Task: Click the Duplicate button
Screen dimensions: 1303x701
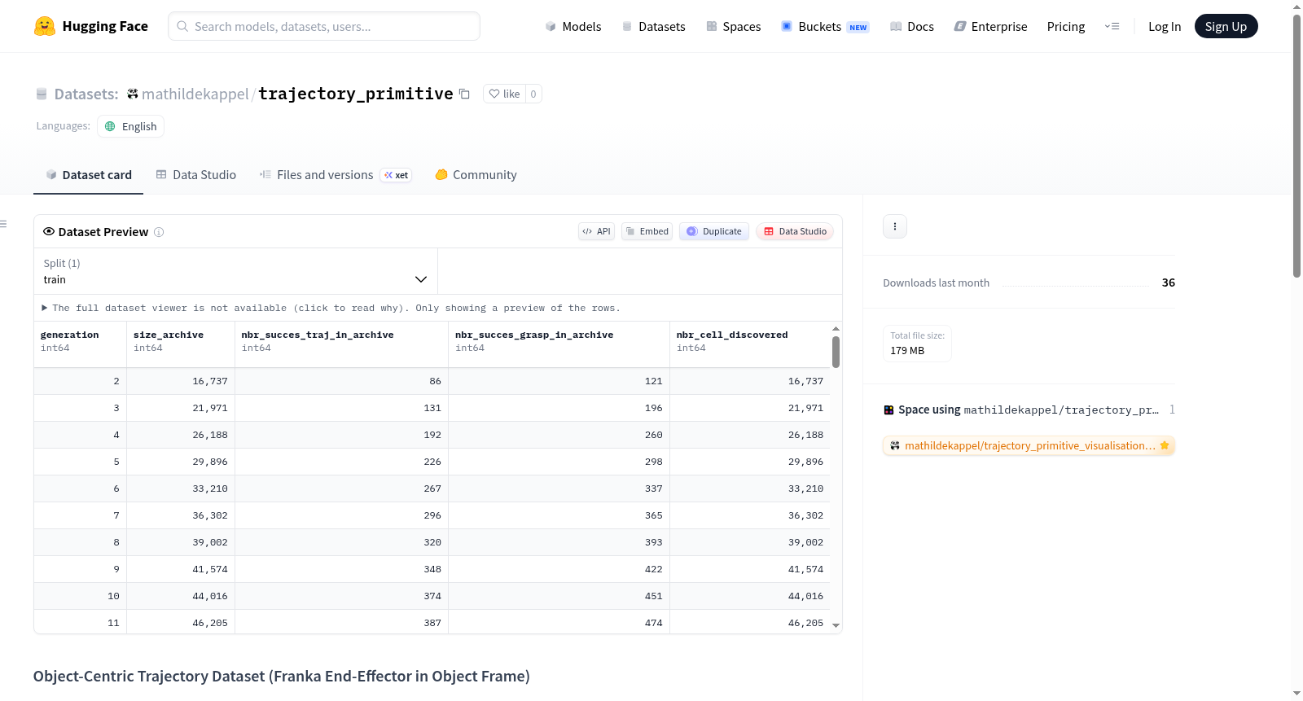Action: [x=714, y=231]
